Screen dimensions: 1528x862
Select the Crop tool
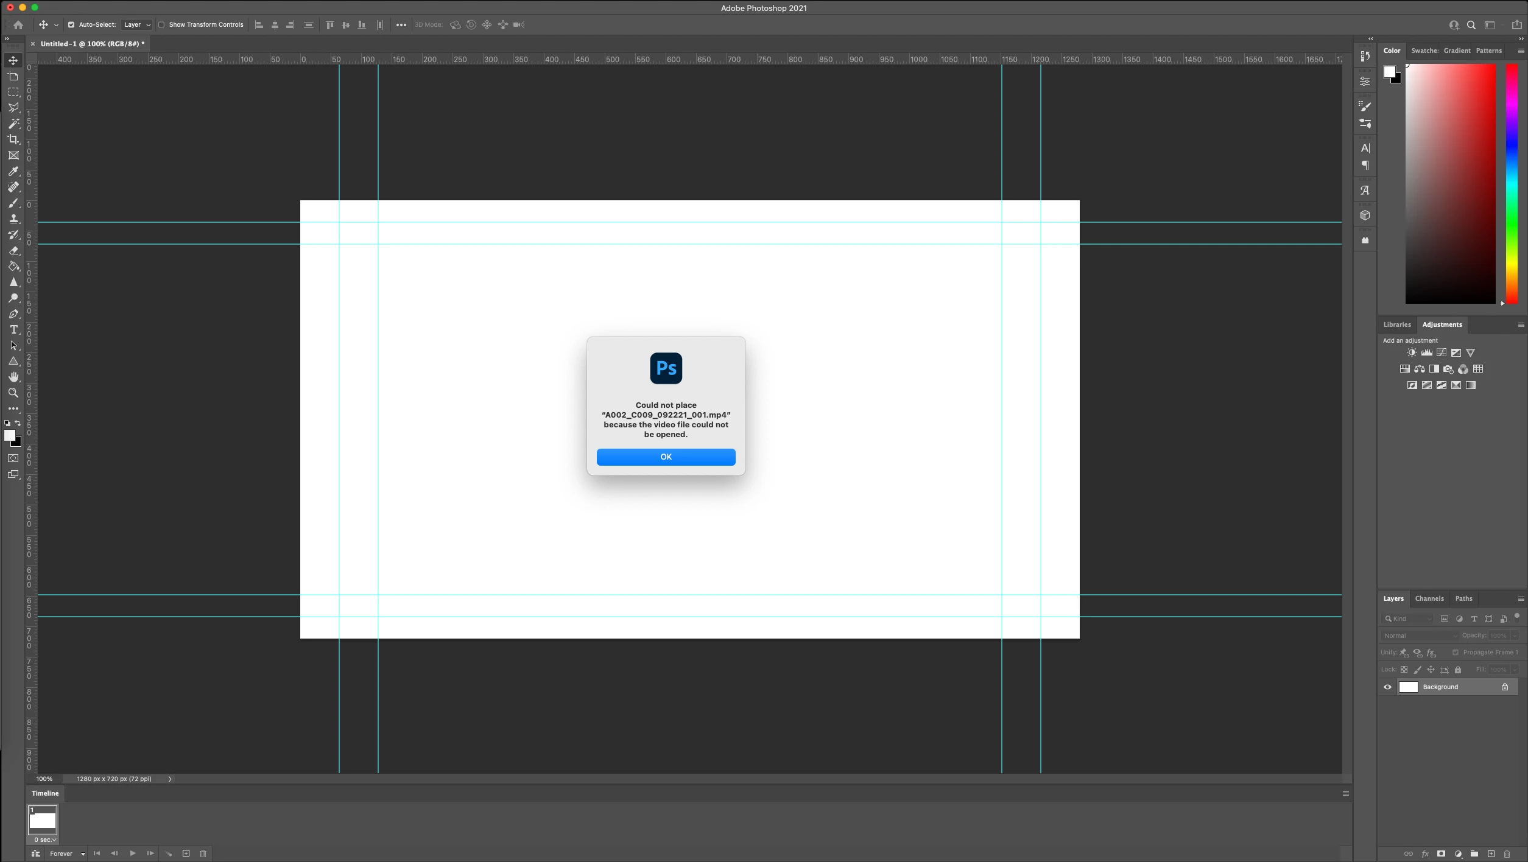coord(13,139)
